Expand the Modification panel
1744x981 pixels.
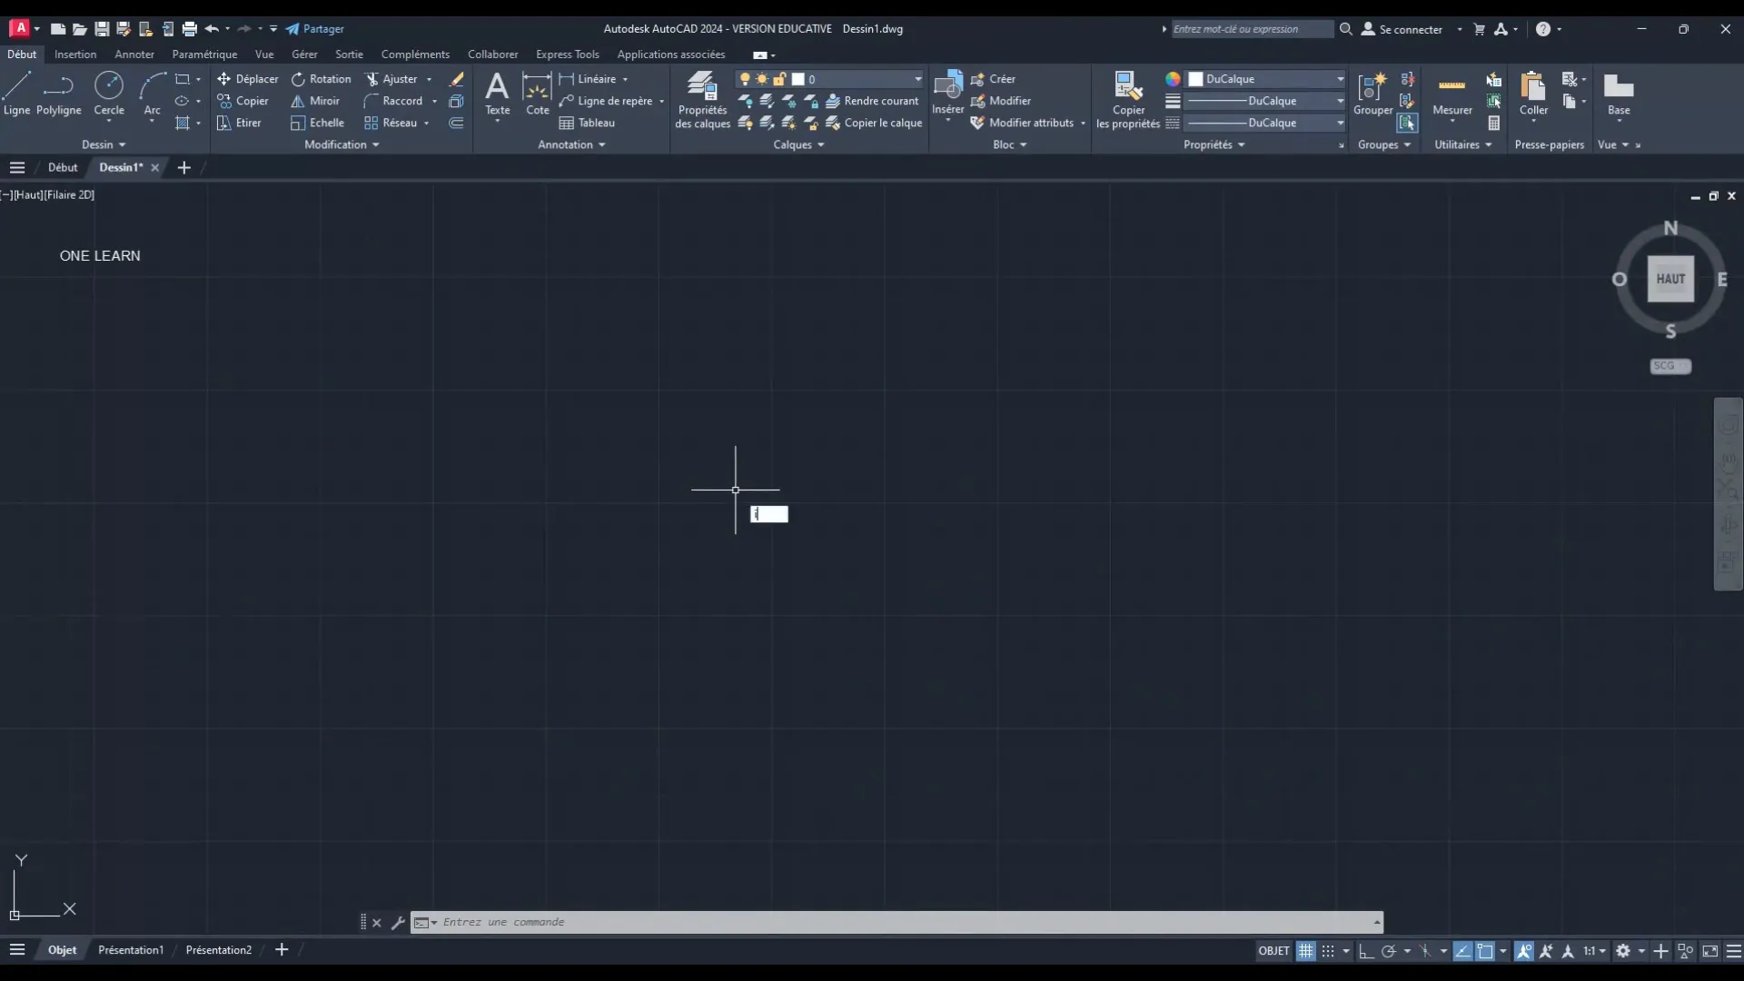point(342,144)
